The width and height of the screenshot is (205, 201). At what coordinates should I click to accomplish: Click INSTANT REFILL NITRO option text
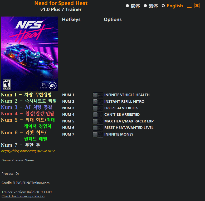(x=124, y=101)
